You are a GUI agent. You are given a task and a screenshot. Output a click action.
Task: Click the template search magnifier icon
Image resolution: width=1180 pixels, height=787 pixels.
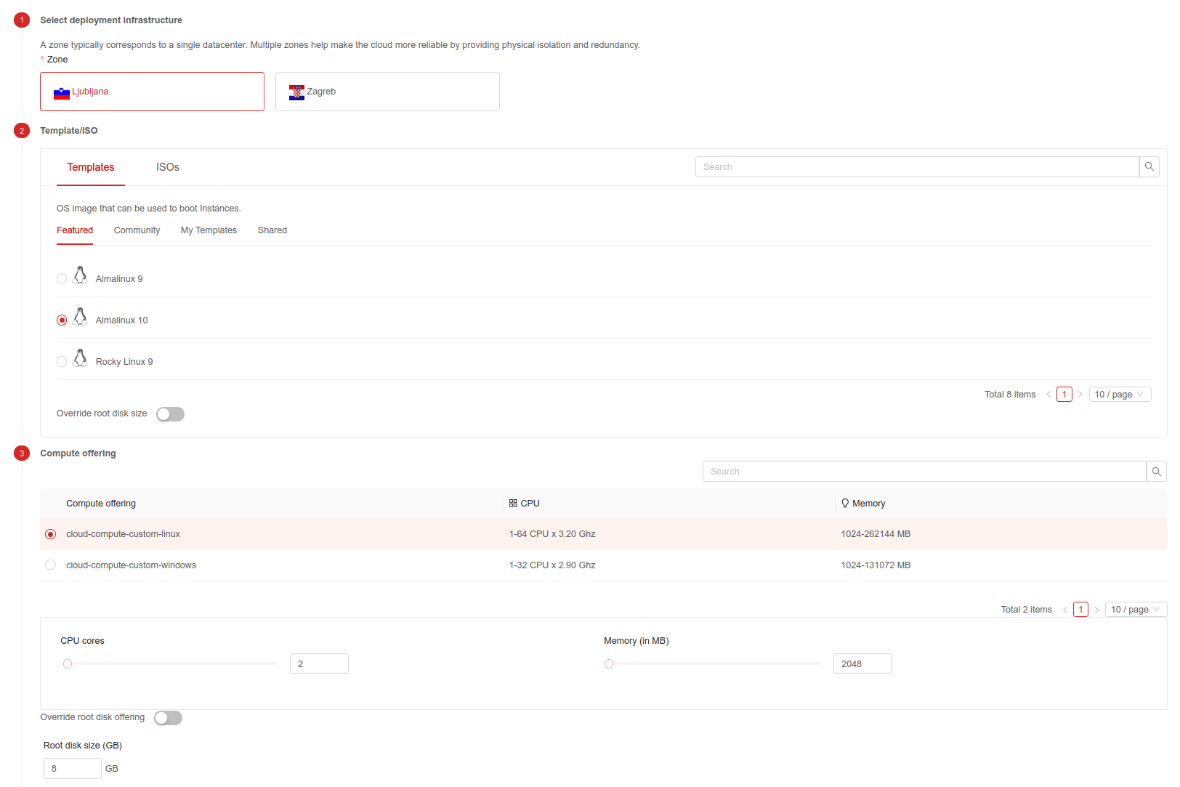pos(1149,167)
